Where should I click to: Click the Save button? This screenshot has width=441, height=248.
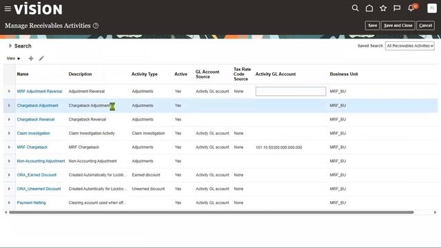372,25
